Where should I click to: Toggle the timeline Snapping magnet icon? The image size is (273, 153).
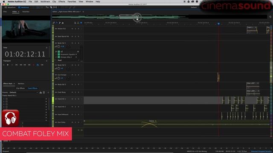coord(81,23)
